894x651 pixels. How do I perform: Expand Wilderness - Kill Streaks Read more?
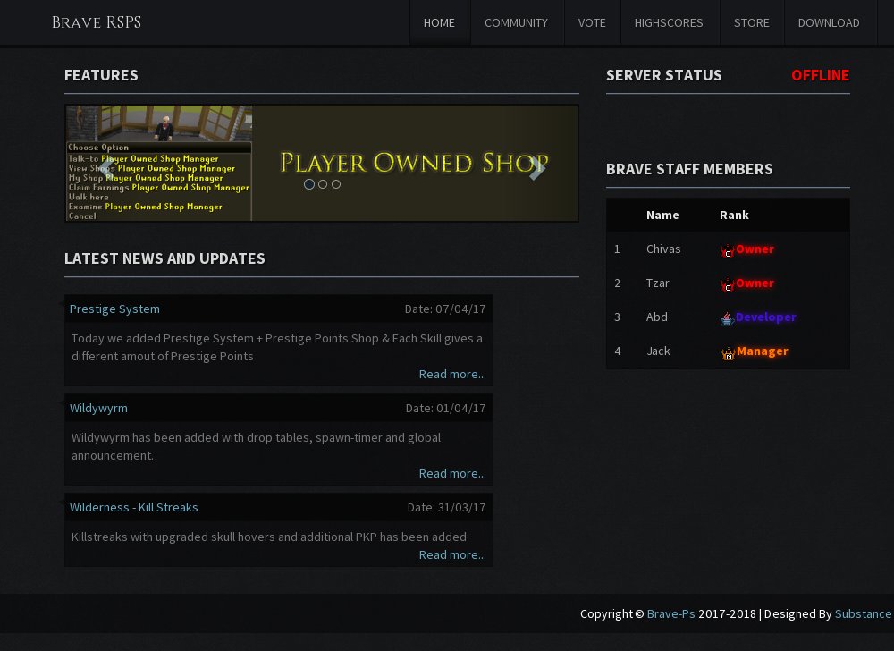point(452,554)
